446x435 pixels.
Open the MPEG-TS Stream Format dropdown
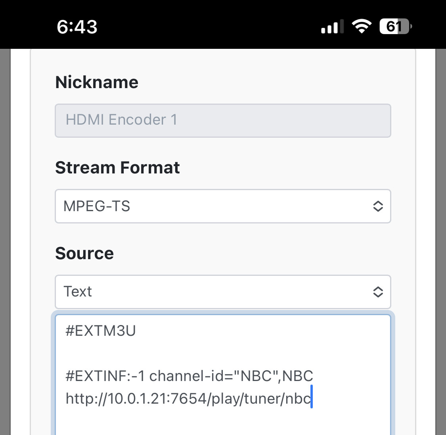pos(214,206)
